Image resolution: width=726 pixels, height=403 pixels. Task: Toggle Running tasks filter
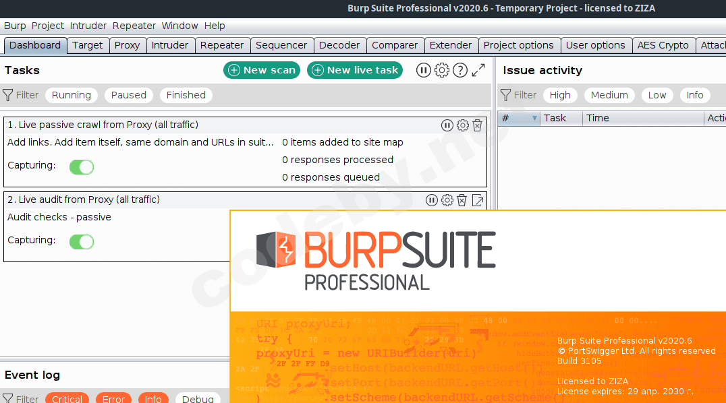tap(72, 95)
